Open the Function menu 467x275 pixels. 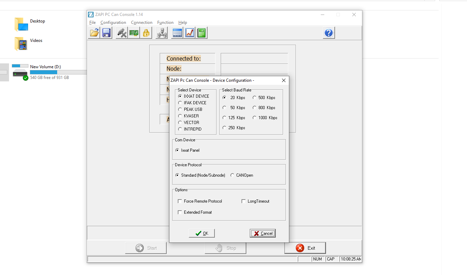point(165,23)
